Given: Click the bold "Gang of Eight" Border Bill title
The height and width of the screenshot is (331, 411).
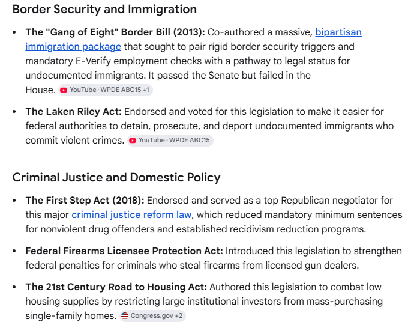Looking at the screenshot, I should click(115, 32).
